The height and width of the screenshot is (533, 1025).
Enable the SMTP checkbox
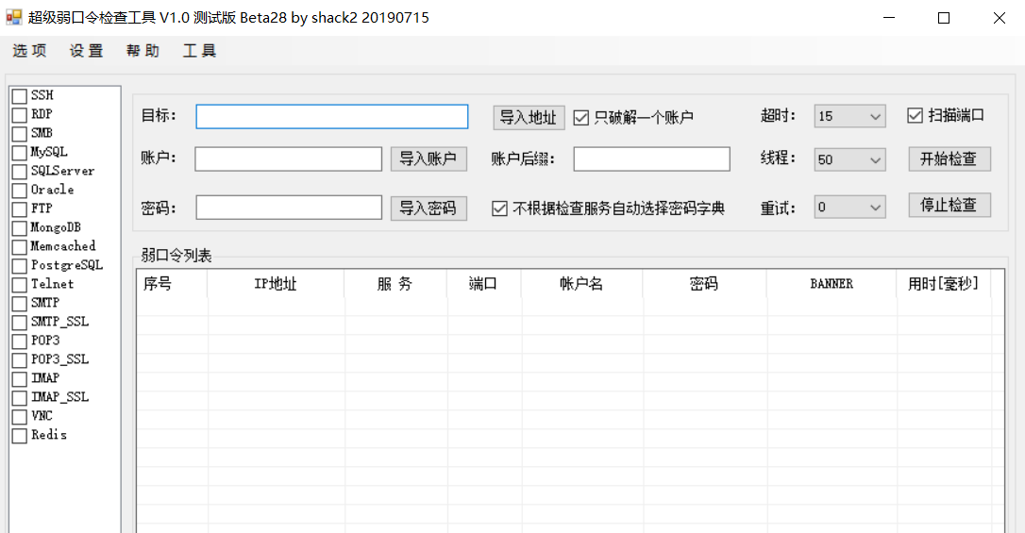(20, 305)
